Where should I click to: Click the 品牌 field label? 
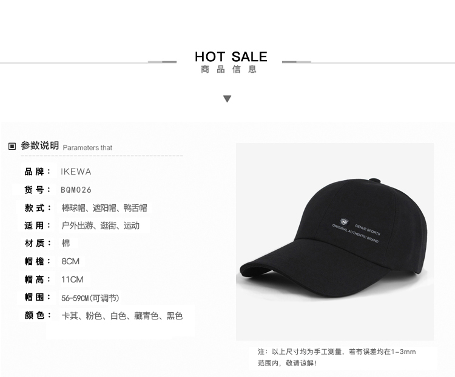[x=38, y=172]
